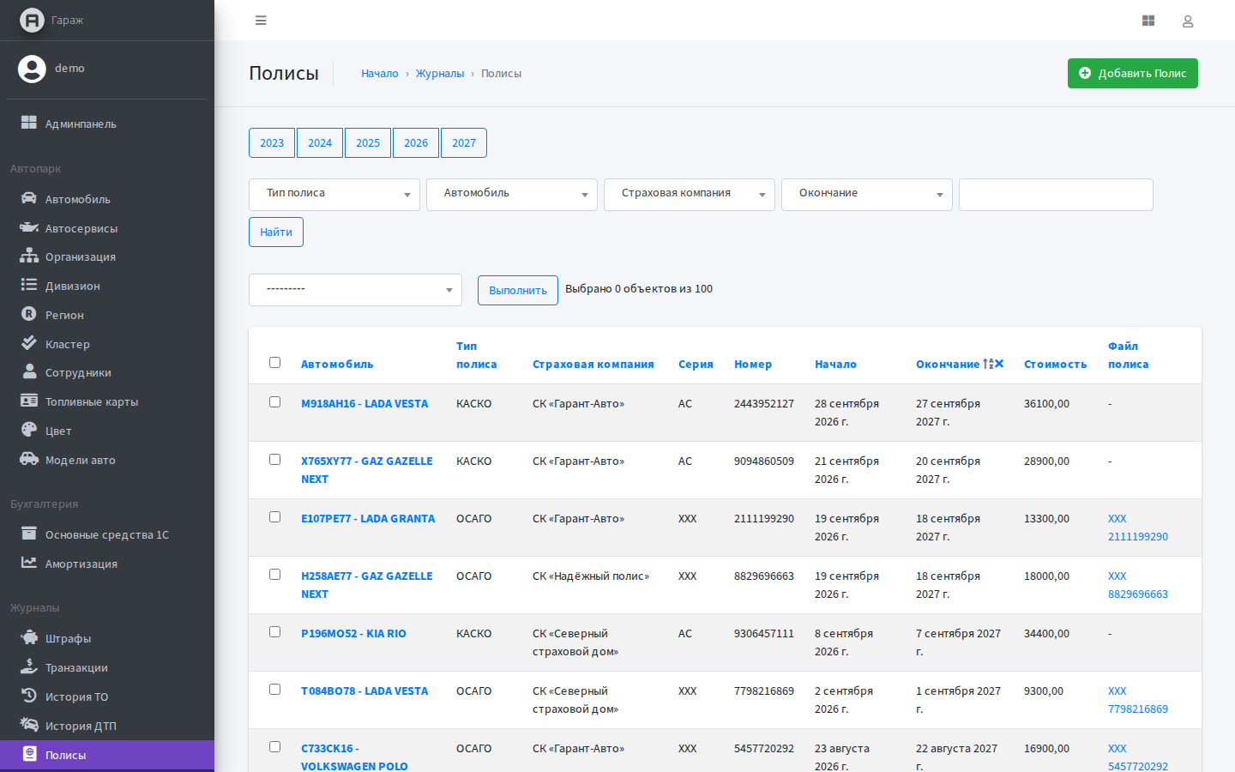Focus the empty search field beside Окончание
Screen dimensions: 1235x772
pyautogui.click(x=1056, y=195)
